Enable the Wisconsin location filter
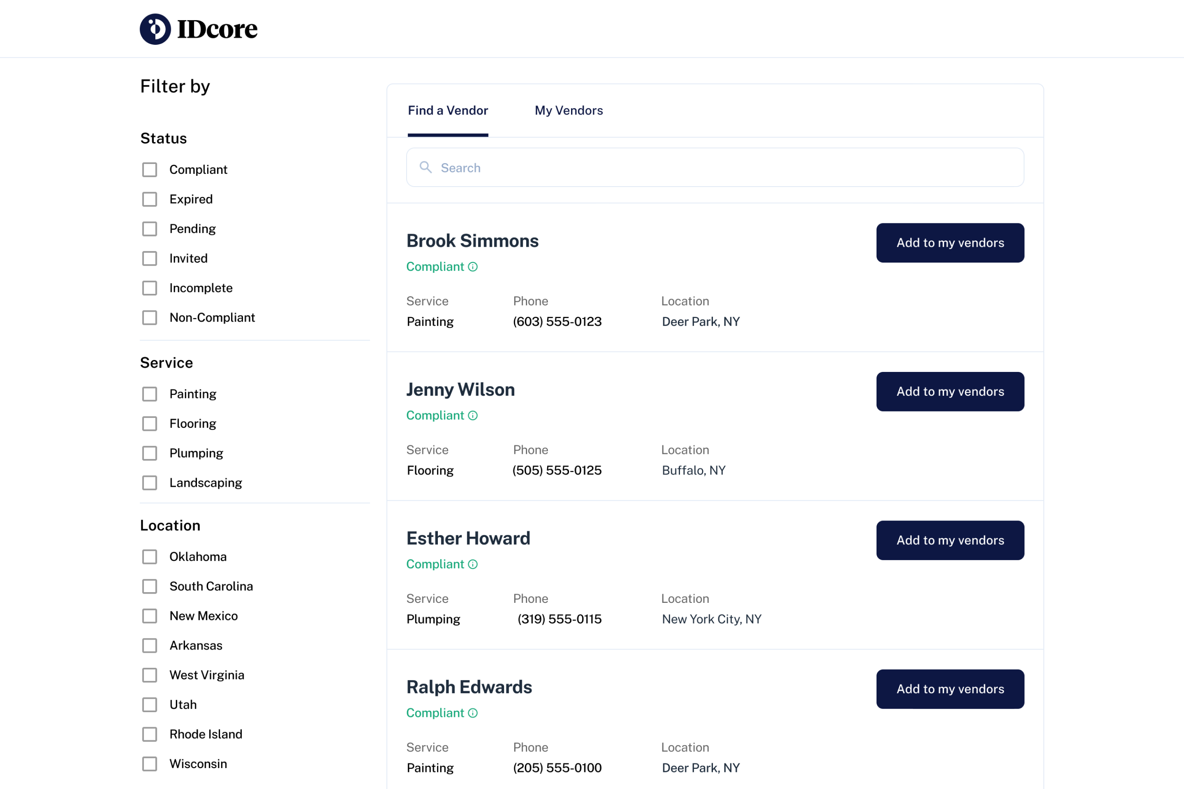 (x=149, y=763)
